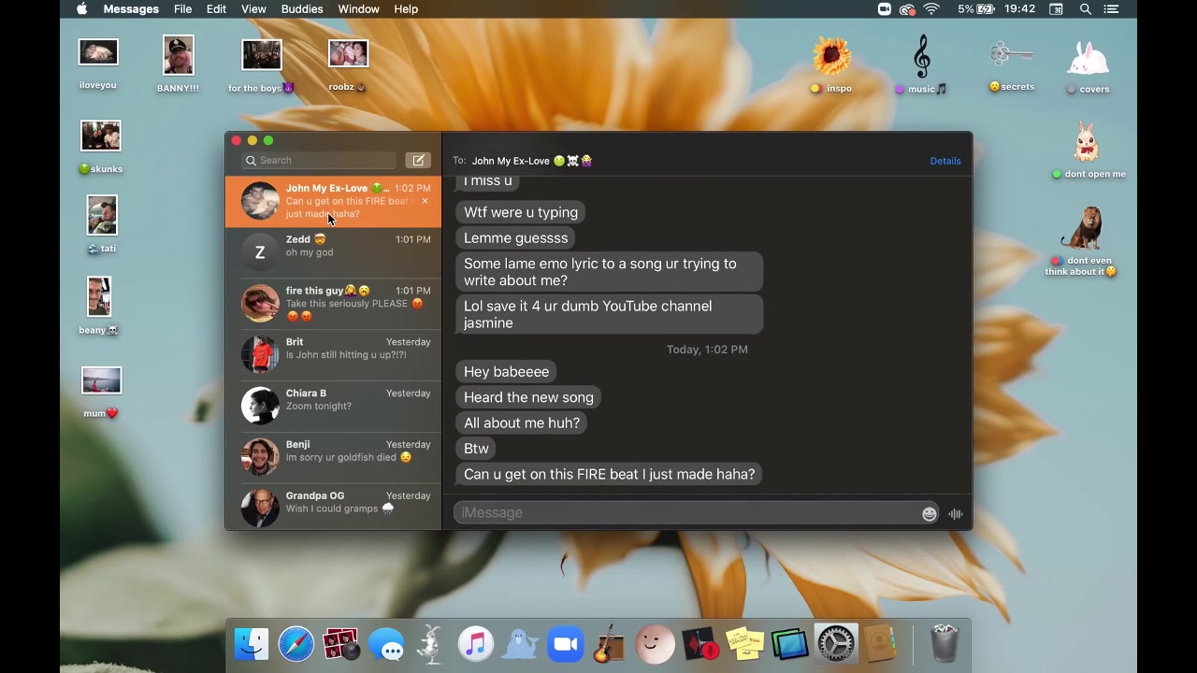Screen dimensions: 1197x673
Task: Open the blue walrus app in dock
Action: (x=521, y=644)
